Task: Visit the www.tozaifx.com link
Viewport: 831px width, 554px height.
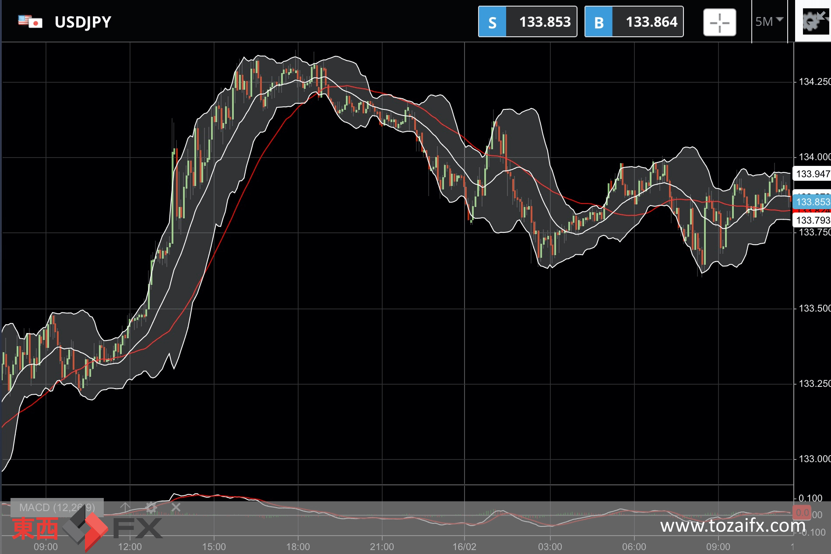Action: click(732, 525)
